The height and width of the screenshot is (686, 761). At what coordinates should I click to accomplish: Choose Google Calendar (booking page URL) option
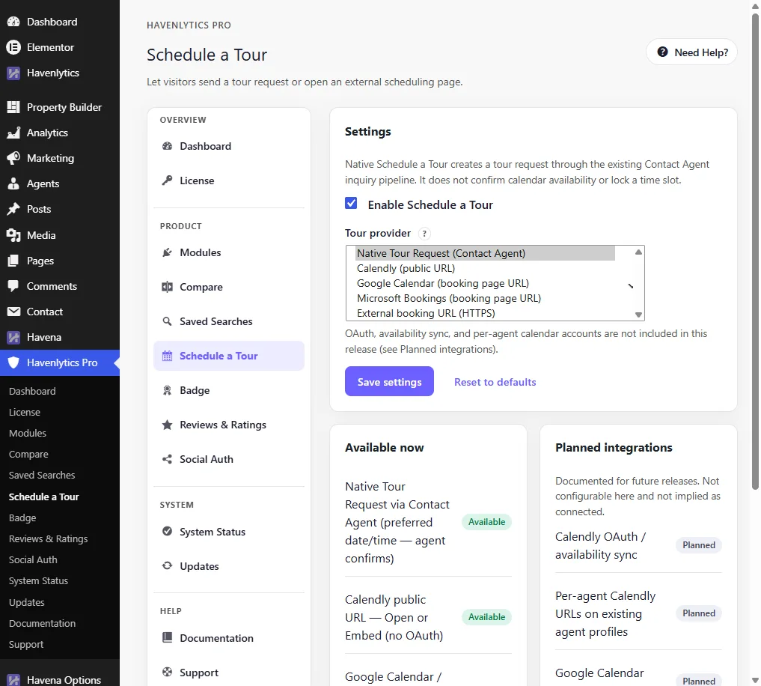tap(486, 283)
